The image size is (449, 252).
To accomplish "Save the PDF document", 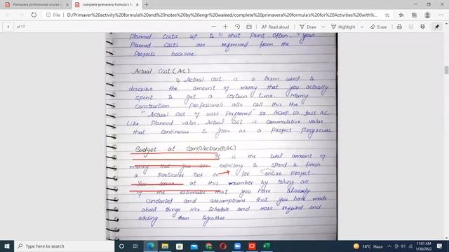I will (411, 27).
